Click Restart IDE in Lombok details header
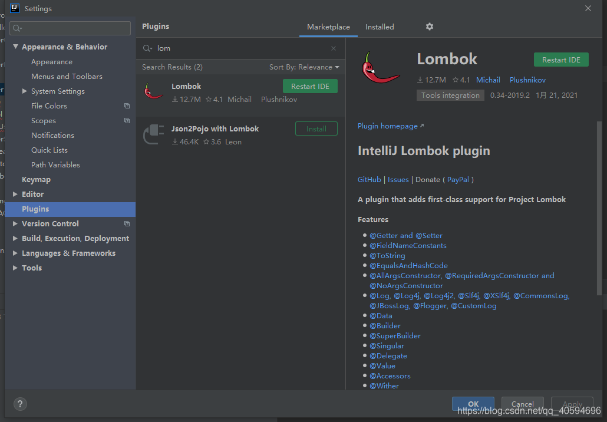Viewport: 607px width, 422px height. coord(561,60)
